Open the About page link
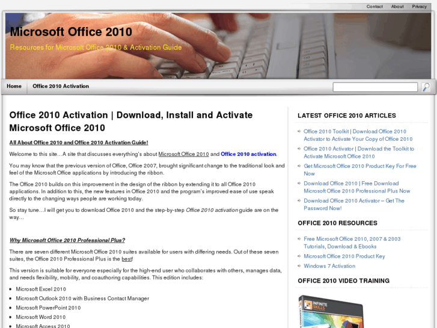This screenshot has width=437, height=328. (397, 7)
